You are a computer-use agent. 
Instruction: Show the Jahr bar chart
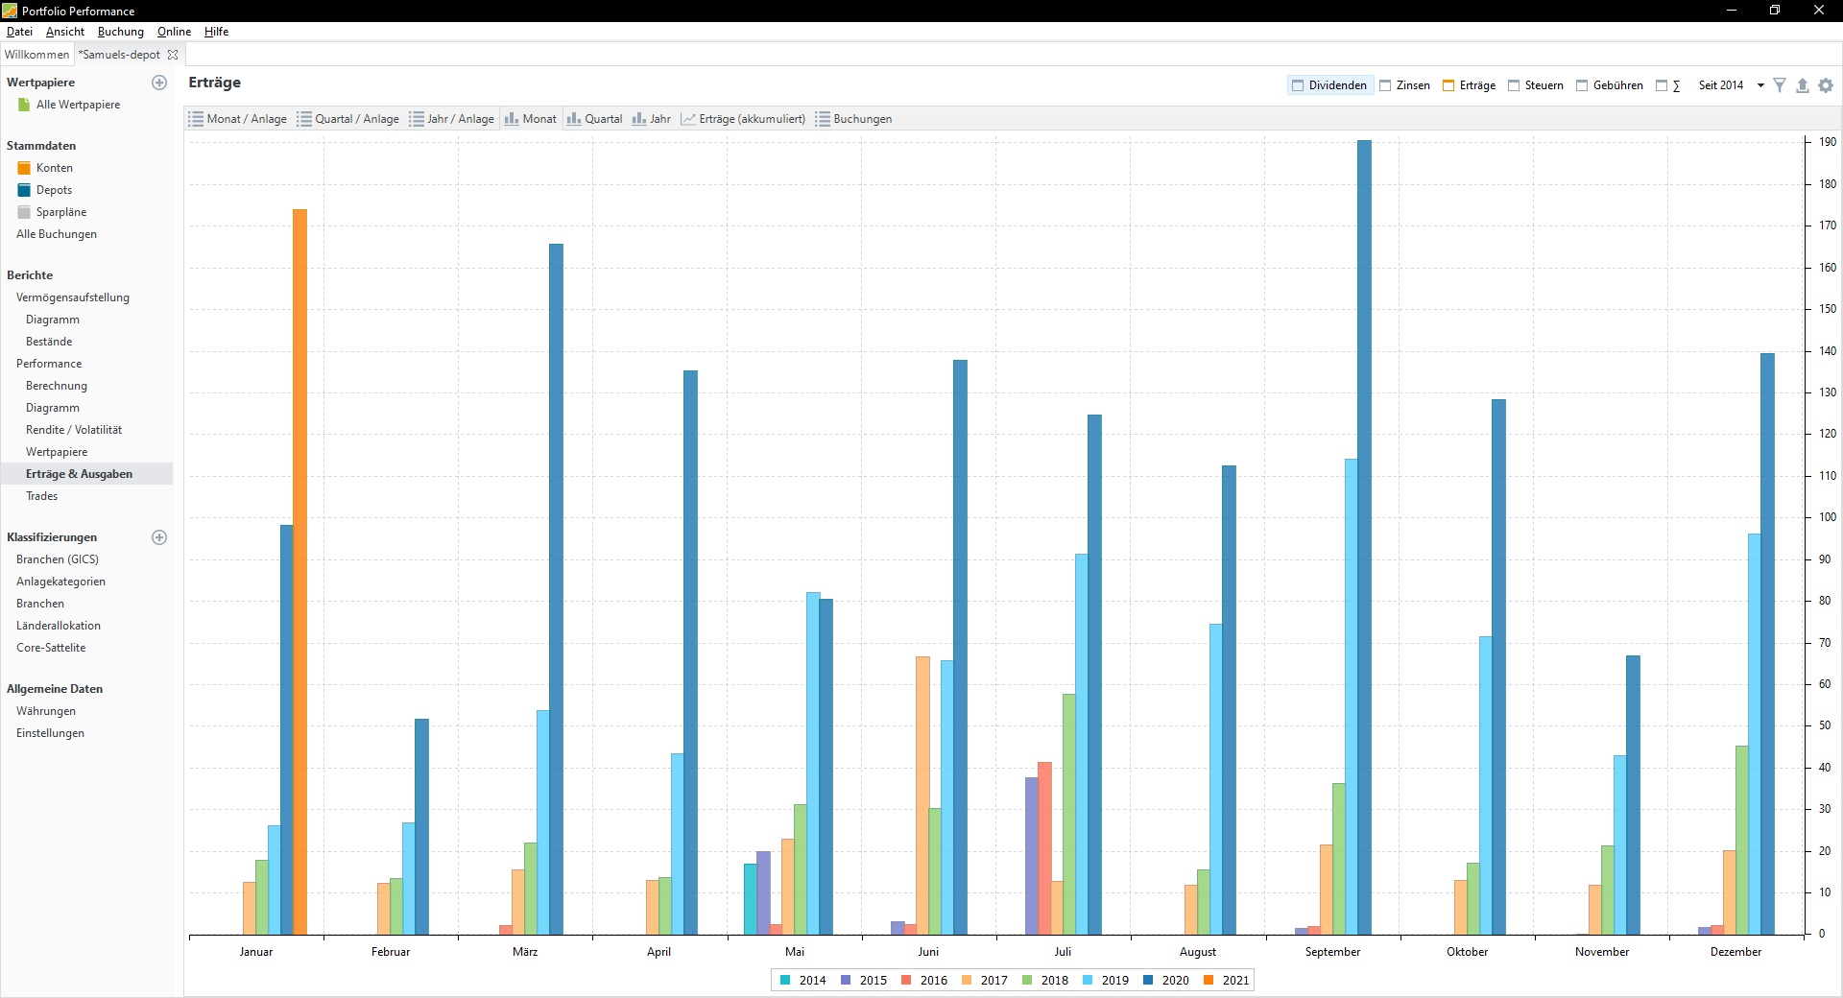point(652,119)
